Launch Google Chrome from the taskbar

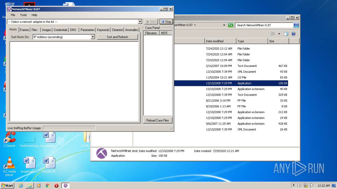point(47,186)
